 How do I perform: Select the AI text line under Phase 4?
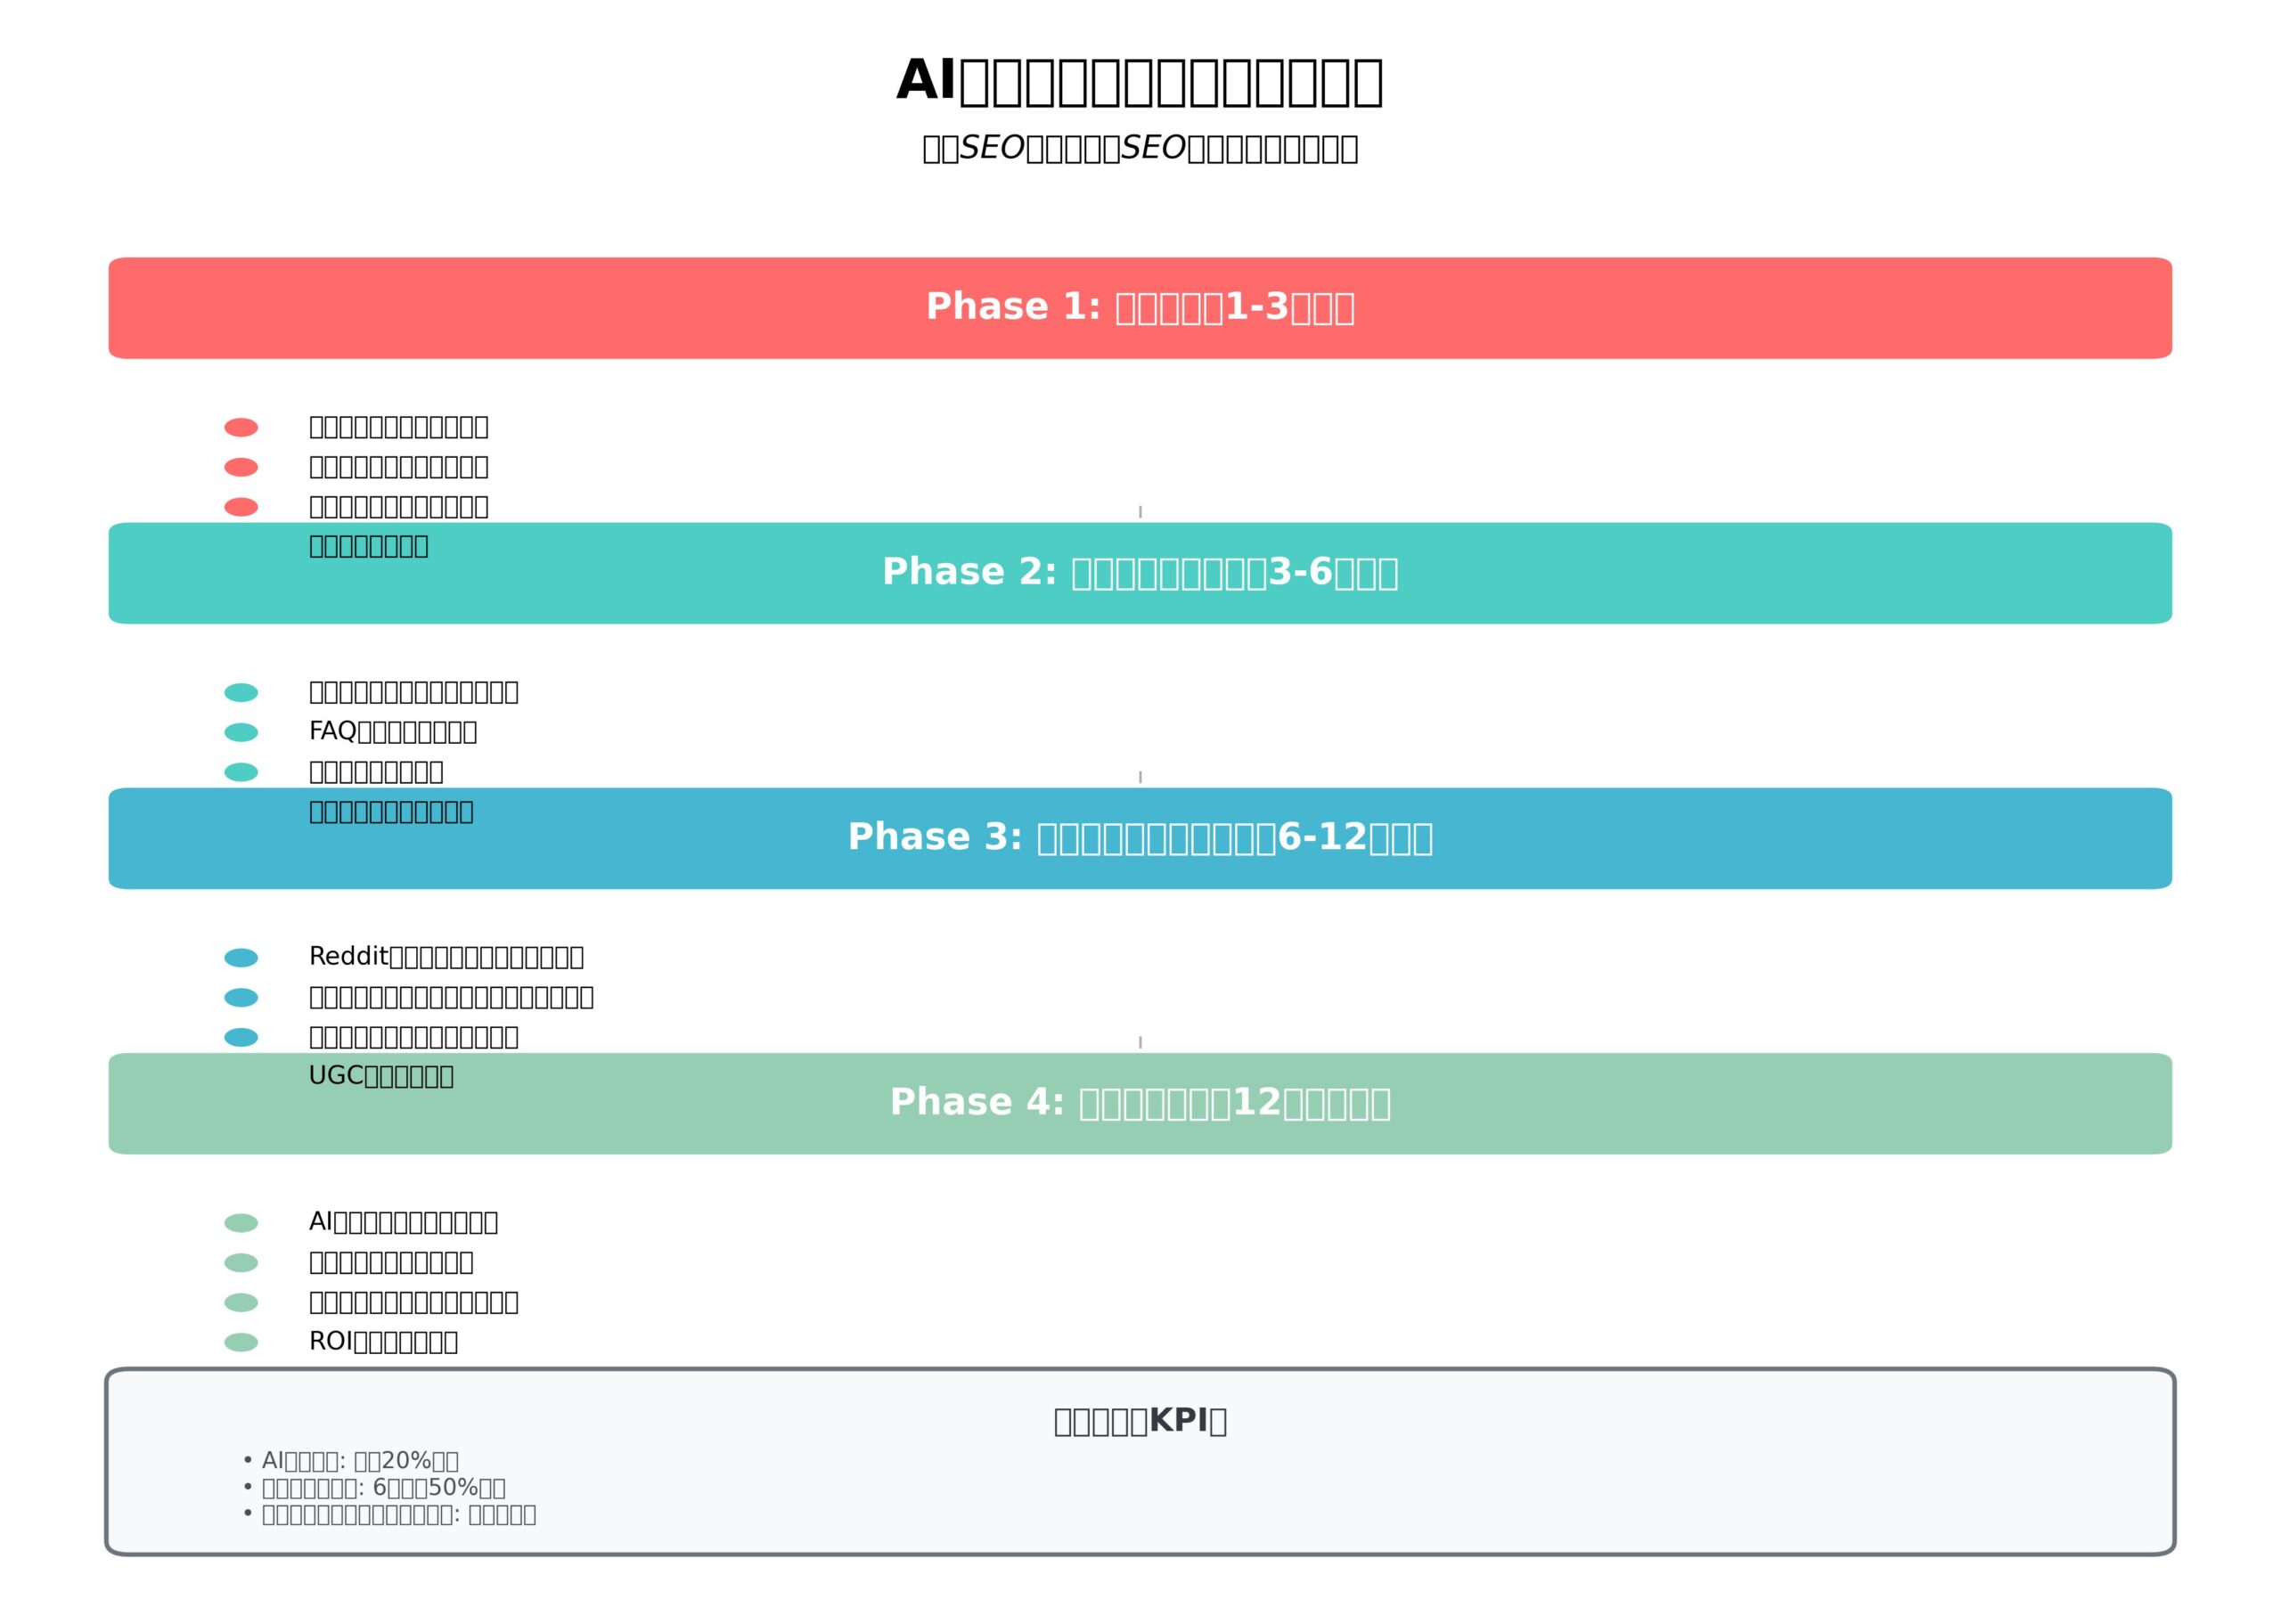tap(403, 1222)
